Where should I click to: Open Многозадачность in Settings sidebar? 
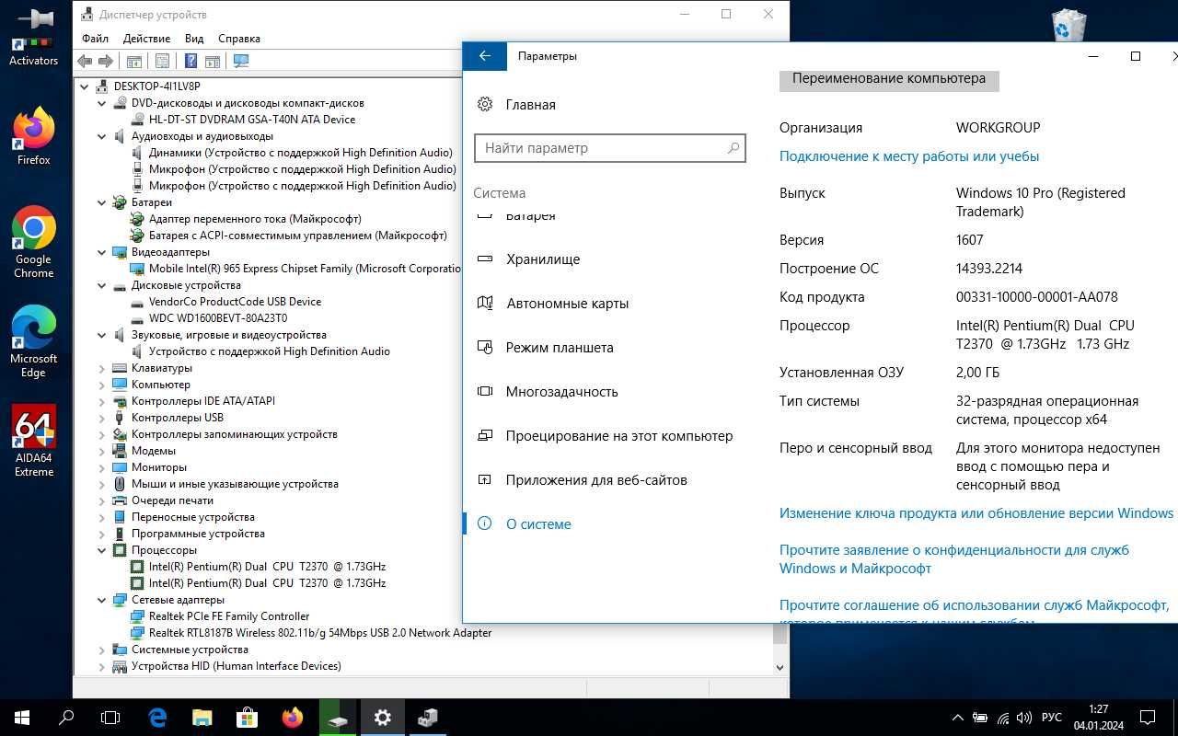(x=561, y=392)
